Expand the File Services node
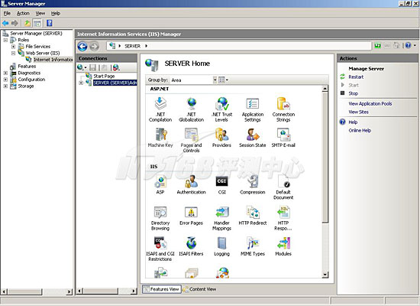Image resolution: width=420 pixels, height=306 pixels. coord(13,47)
